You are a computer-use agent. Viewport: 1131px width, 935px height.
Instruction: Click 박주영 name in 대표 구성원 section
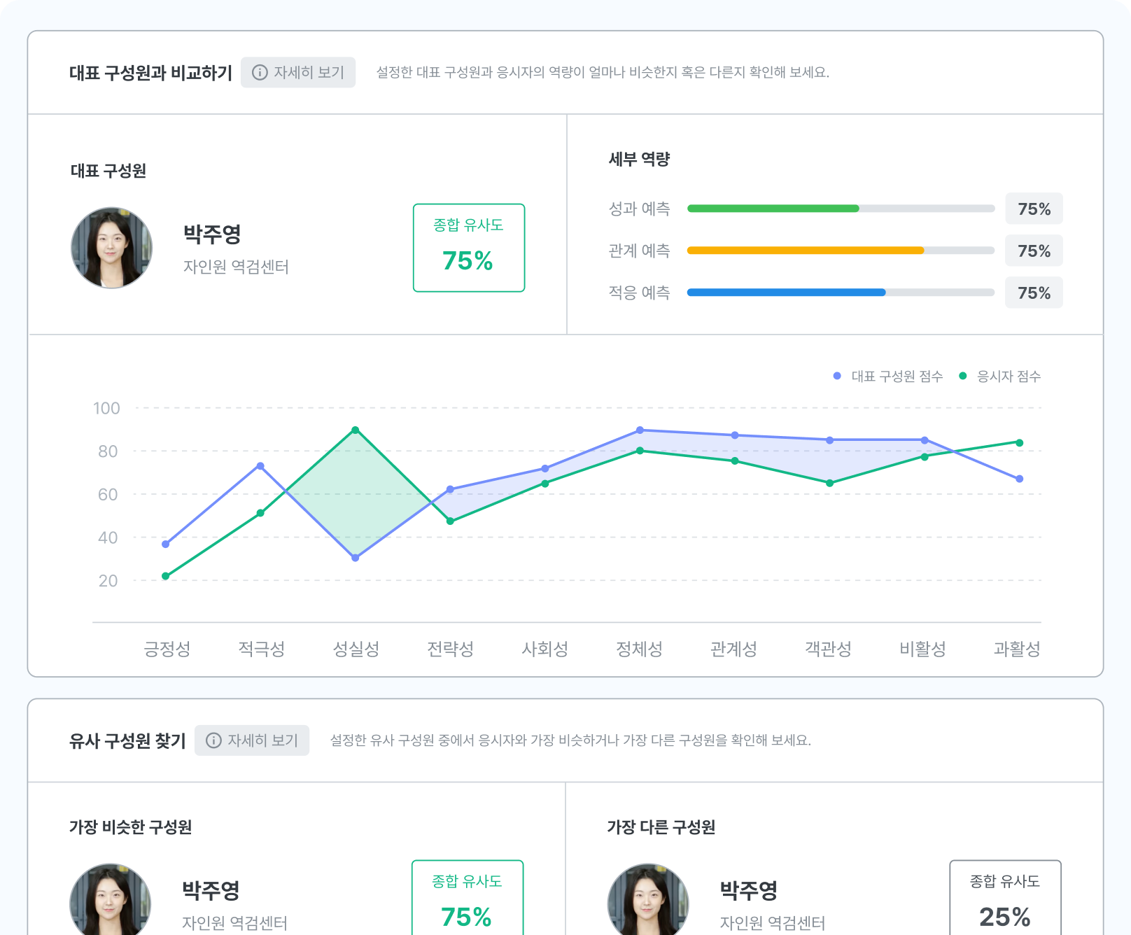click(212, 234)
